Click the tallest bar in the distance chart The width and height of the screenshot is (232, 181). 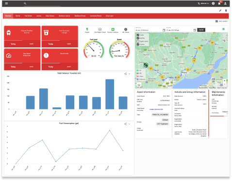[x=110, y=94]
